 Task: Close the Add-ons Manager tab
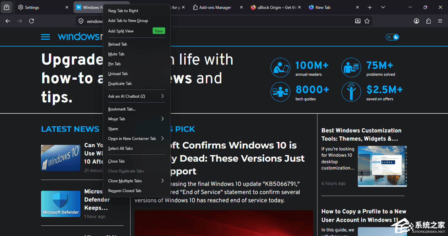[x=241, y=7]
